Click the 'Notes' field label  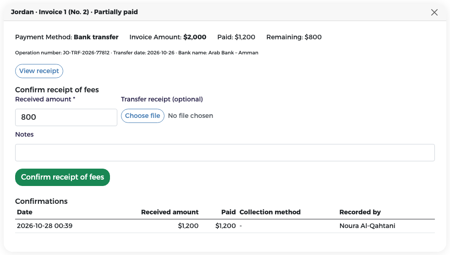[24, 134]
